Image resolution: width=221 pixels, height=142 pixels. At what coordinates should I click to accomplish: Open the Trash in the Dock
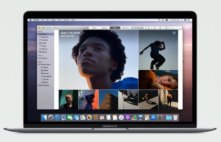coord(175,118)
